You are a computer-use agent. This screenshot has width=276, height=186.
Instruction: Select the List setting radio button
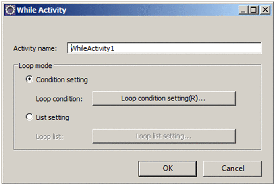29,117
